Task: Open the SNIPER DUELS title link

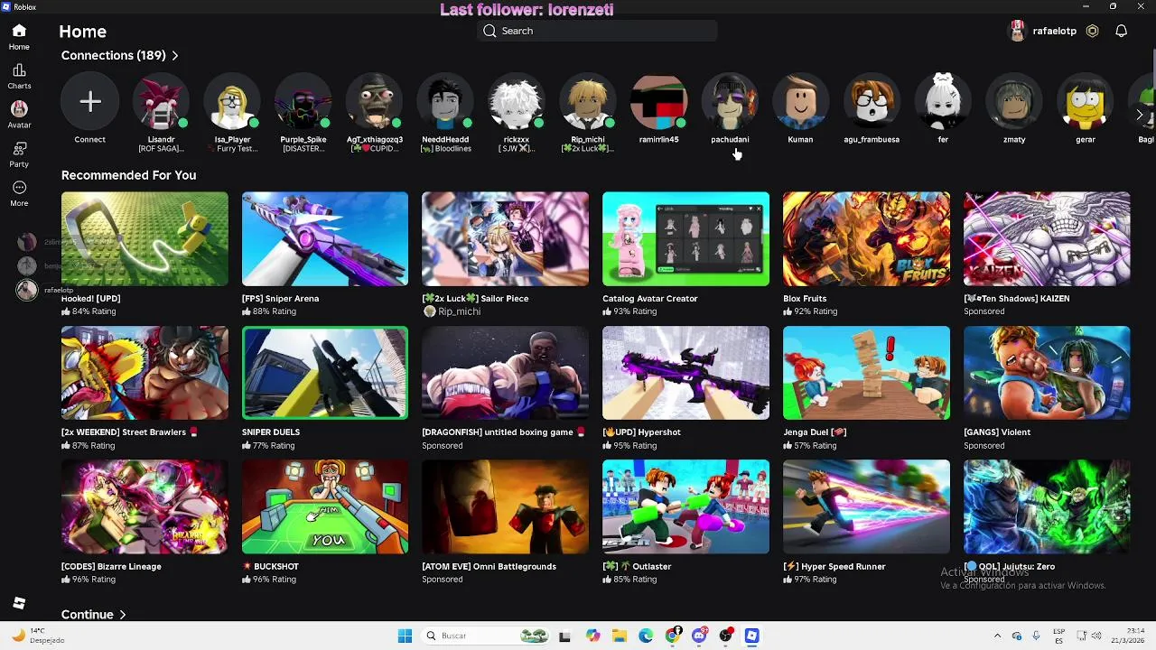Action: 271,432
